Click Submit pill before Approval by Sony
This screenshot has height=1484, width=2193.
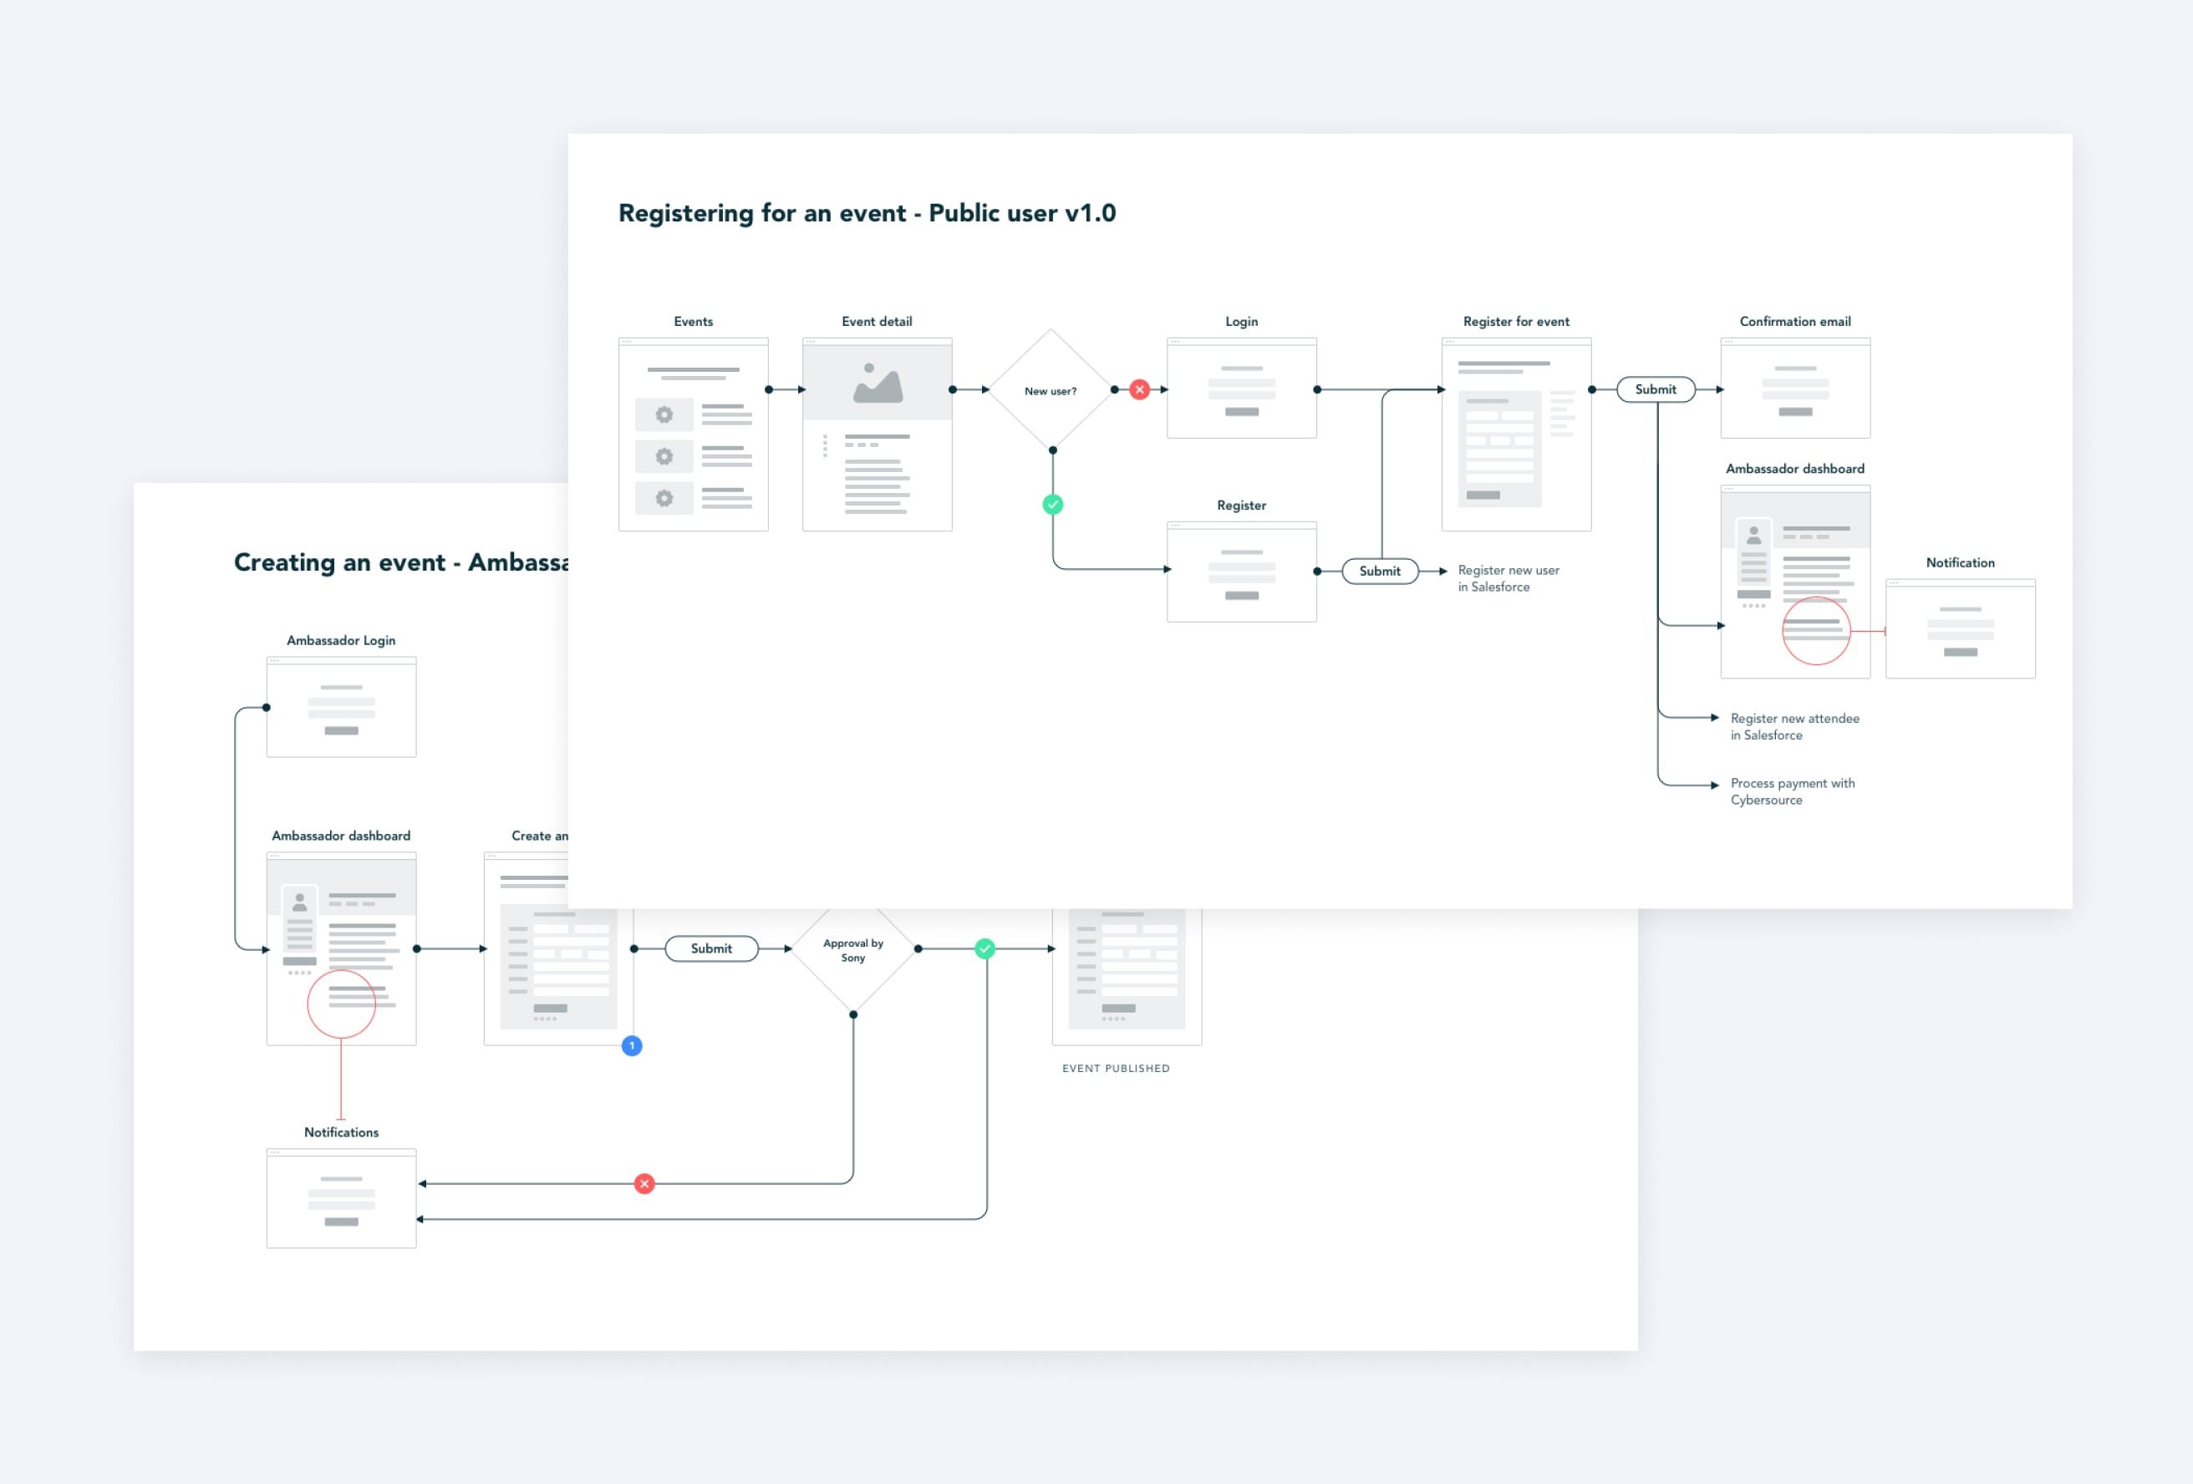[x=711, y=948]
